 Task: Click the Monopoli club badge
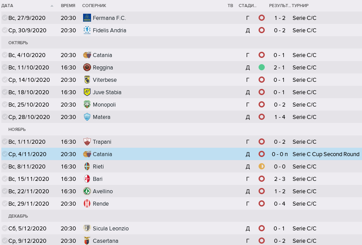[87, 105]
